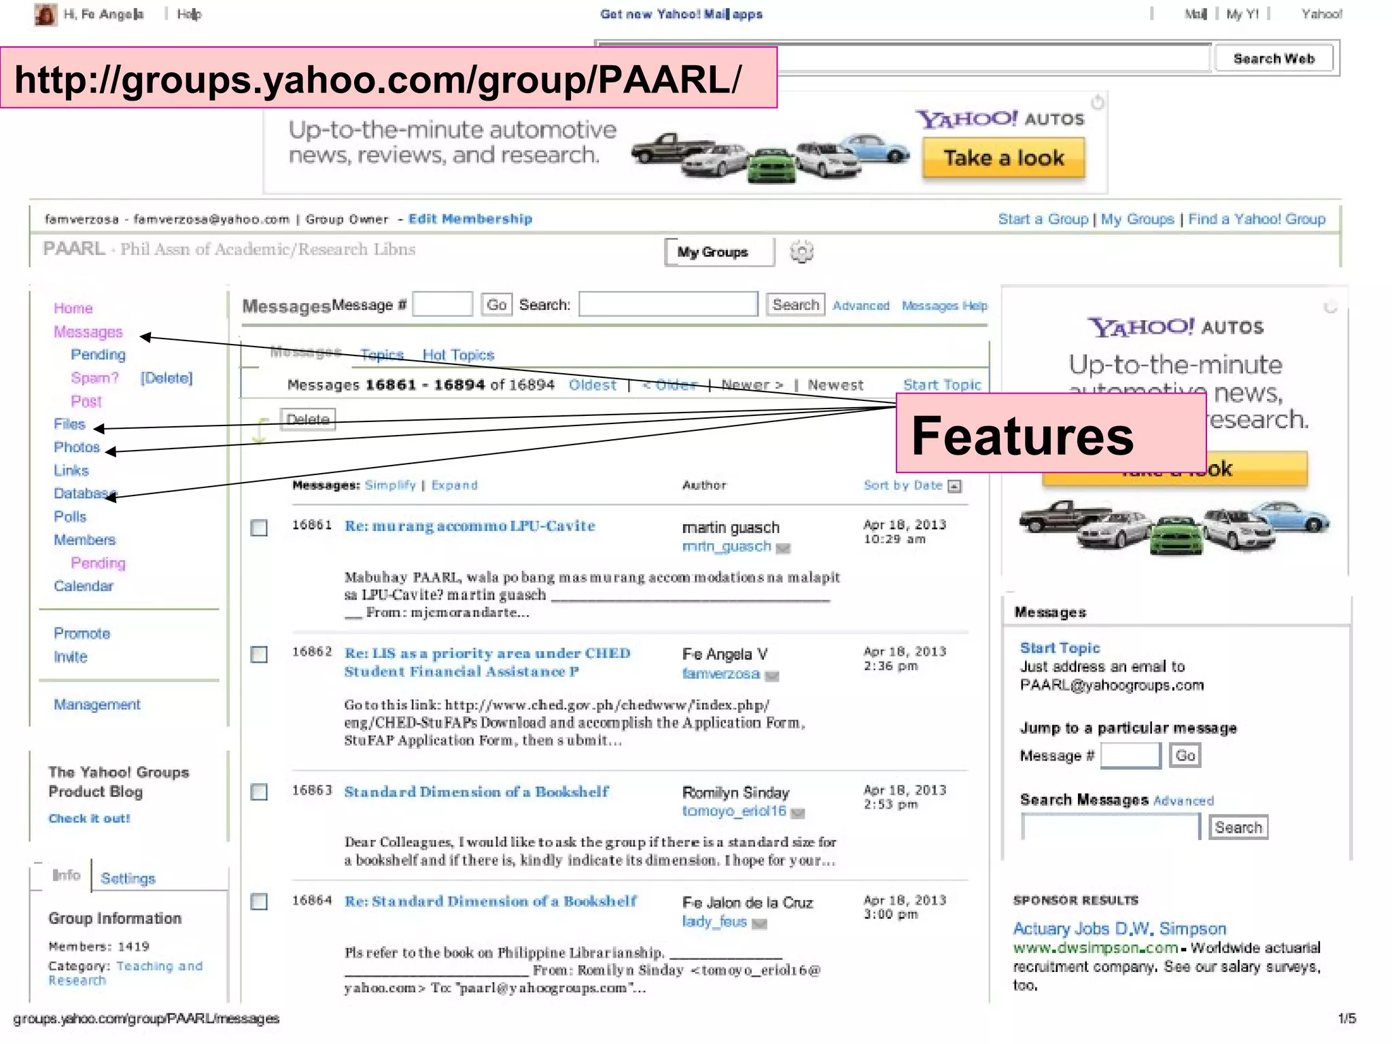Open the Photos section
1392x1044 pixels.
click(77, 447)
